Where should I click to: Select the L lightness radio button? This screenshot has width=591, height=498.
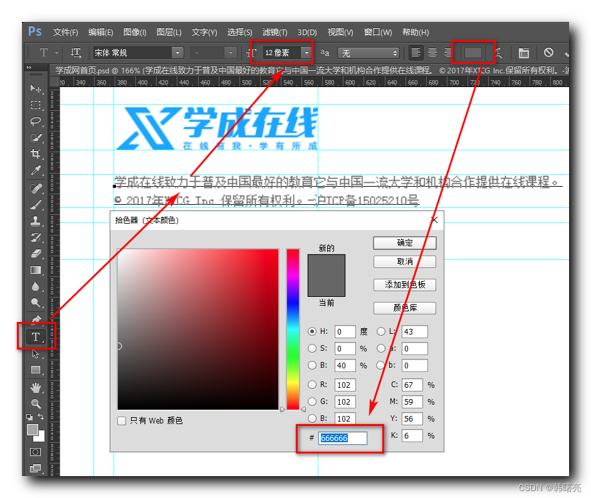tap(381, 331)
